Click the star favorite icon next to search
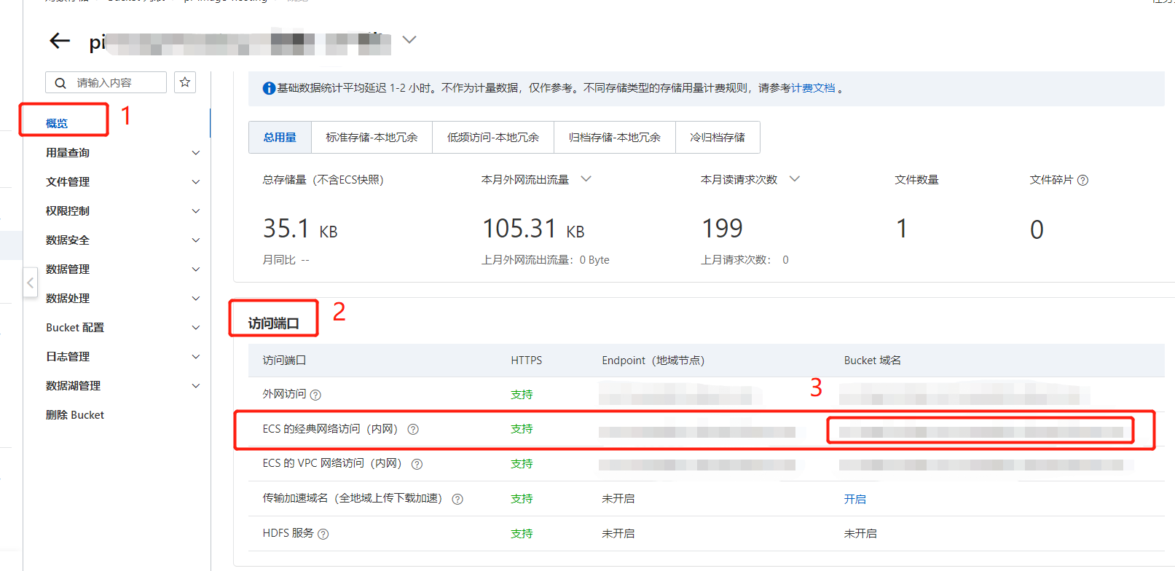Image resolution: width=1175 pixels, height=571 pixels. pyautogui.click(x=185, y=82)
